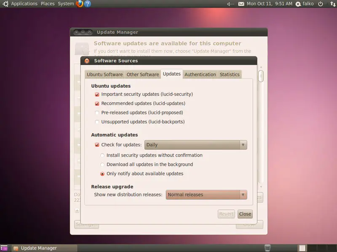Open the network connection arrows icon

pyautogui.click(x=333, y=4)
